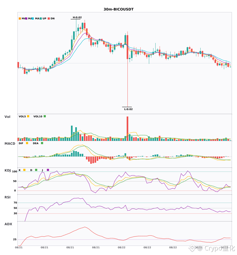Viewport: 237px width, 255px height.
Task: Click the 25 level on ADX axis
Action: pyautogui.click(x=15, y=239)
